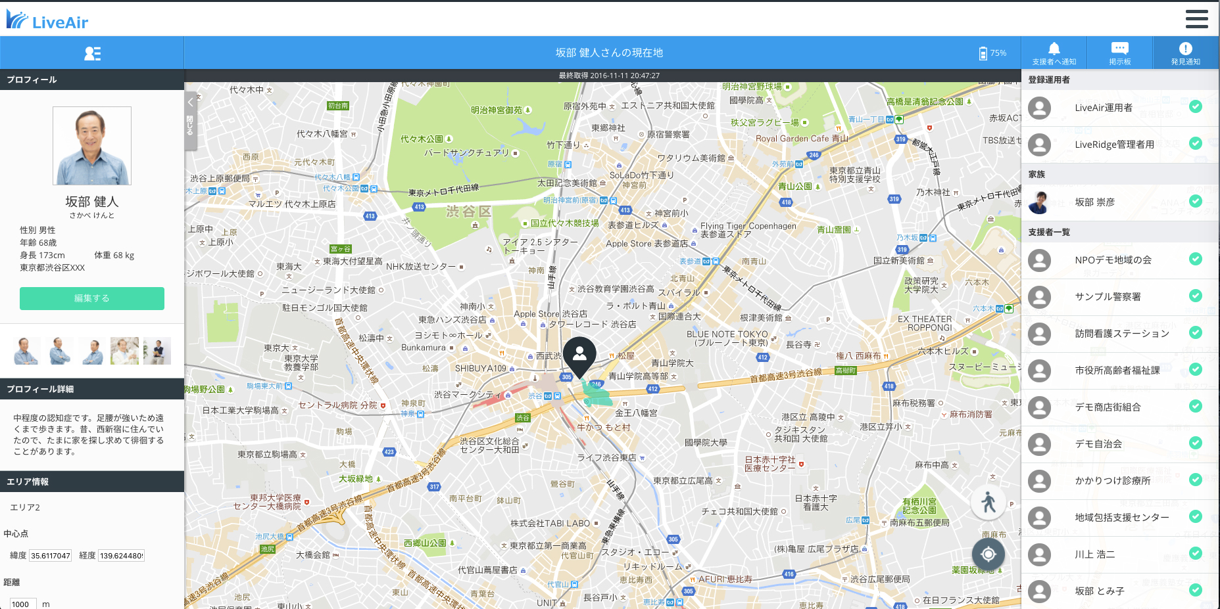The height and width of the screenshot is (609, 1220).
Task: Click avatar icon of サンプル警察署
Action: tap(1039, 297)
